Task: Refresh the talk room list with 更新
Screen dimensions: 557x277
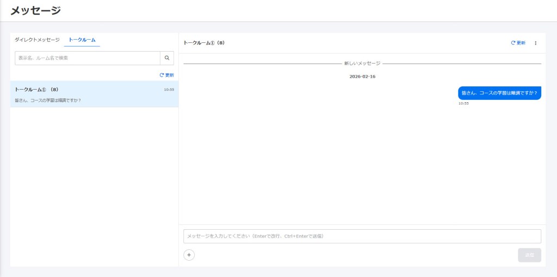Action: tap(167, 75)
